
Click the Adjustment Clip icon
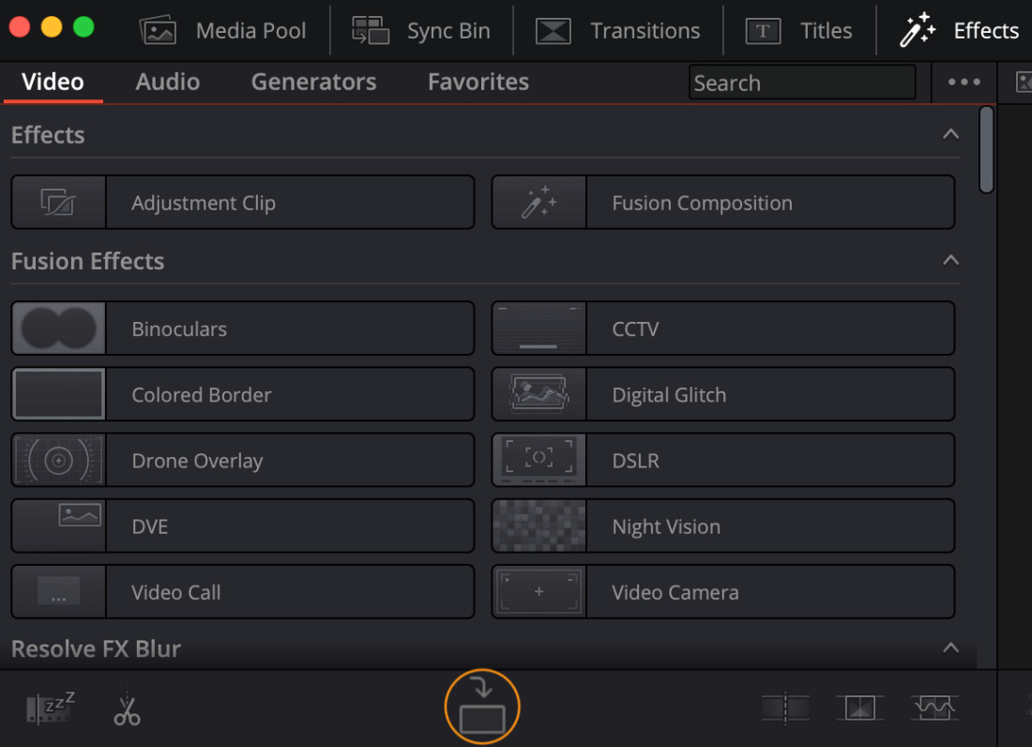[58, 202]
